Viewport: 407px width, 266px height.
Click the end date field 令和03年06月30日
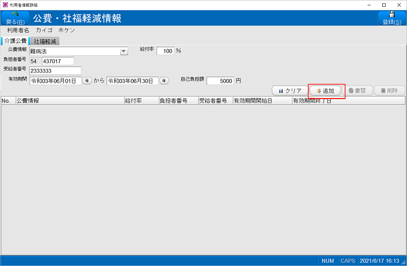[x=133, y=81]
